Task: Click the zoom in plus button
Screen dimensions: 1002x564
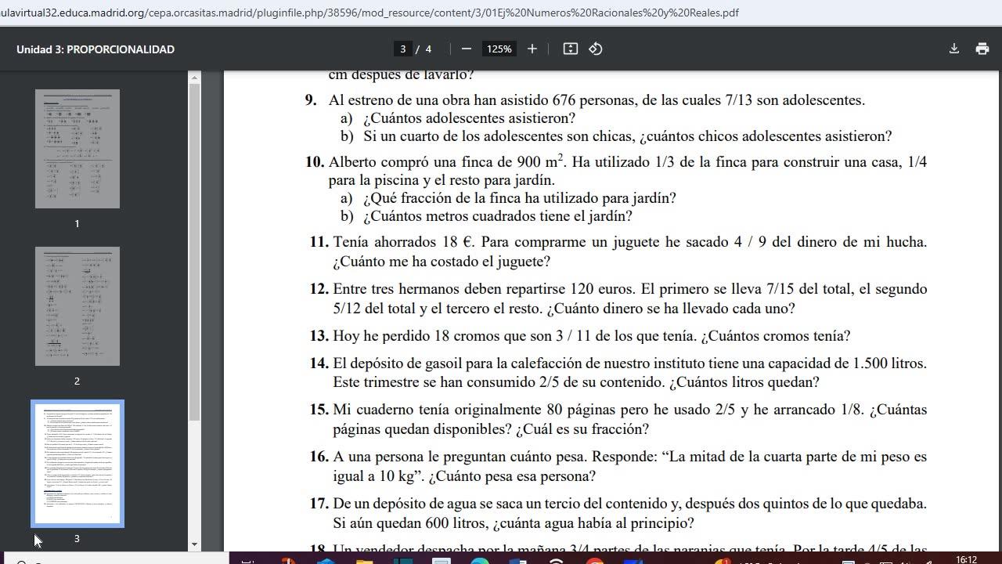Action: click(x=532, y=49)
